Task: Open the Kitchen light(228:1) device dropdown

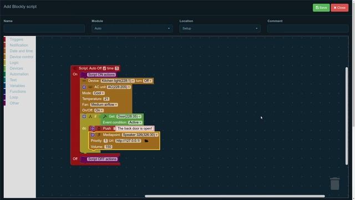Action: coord(118,81)
